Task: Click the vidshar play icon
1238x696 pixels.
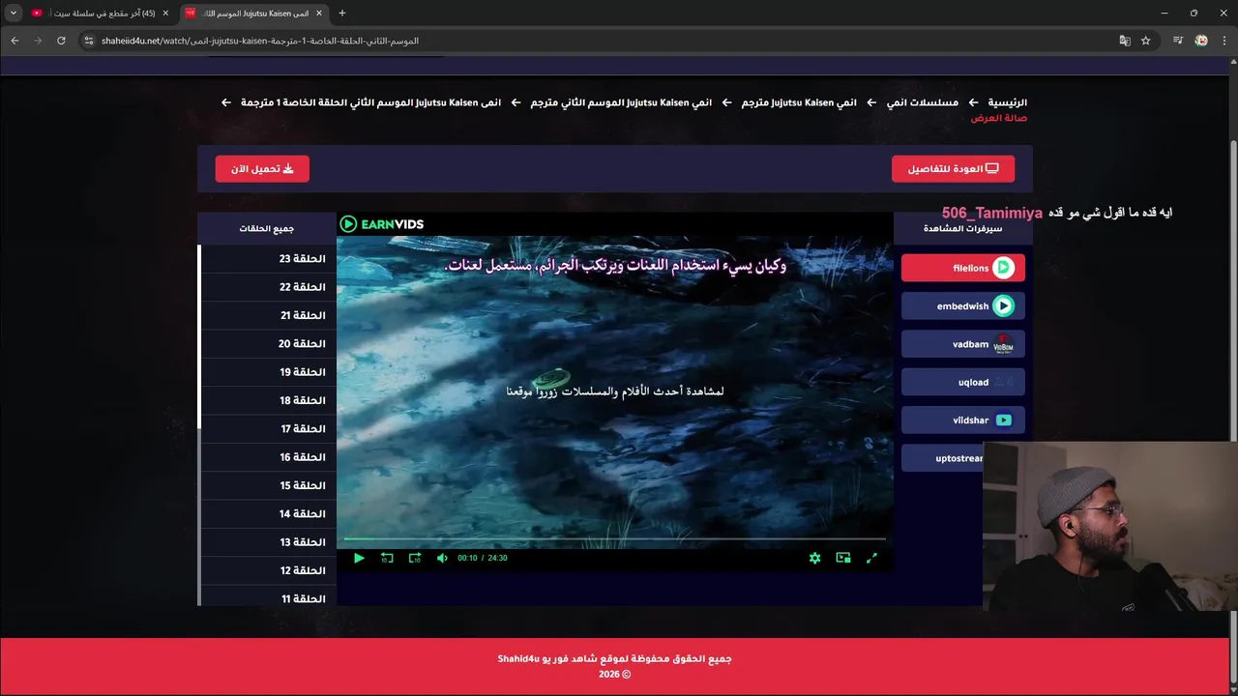Action: (1003, 420)
